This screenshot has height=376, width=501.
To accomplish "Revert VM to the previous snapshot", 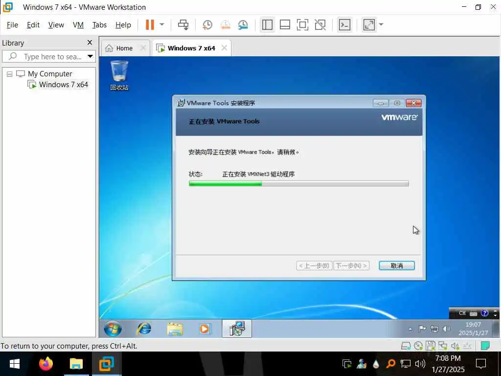I will [x=226, y=25].
